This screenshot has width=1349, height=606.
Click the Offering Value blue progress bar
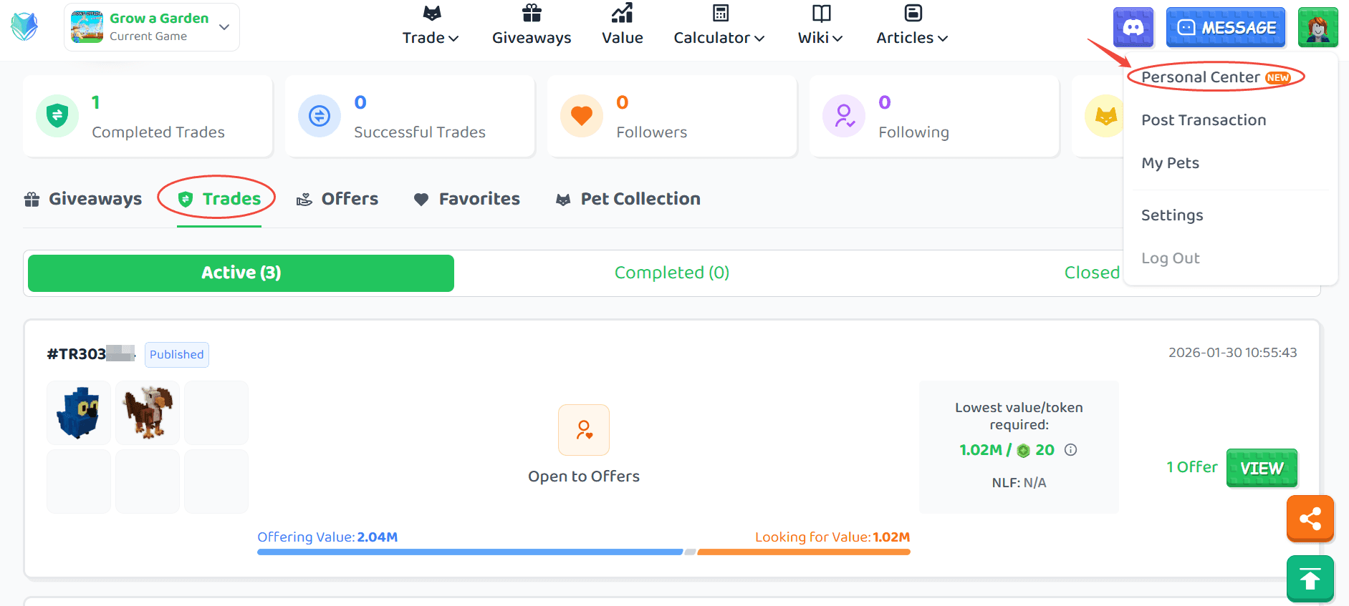470,552
